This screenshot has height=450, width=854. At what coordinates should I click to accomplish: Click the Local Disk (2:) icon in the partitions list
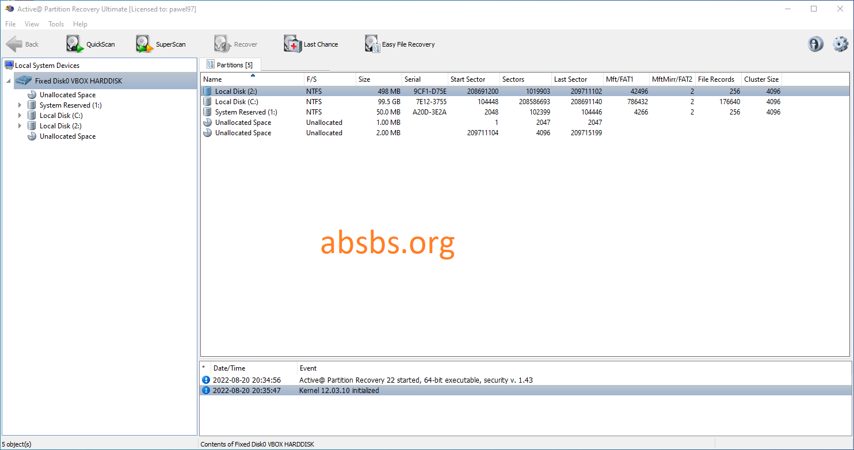pos(207,91)
